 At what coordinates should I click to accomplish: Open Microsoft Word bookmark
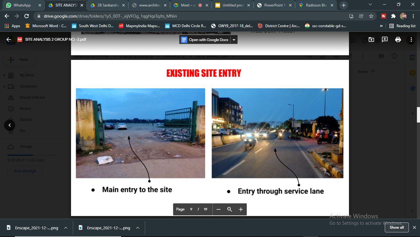46,26
